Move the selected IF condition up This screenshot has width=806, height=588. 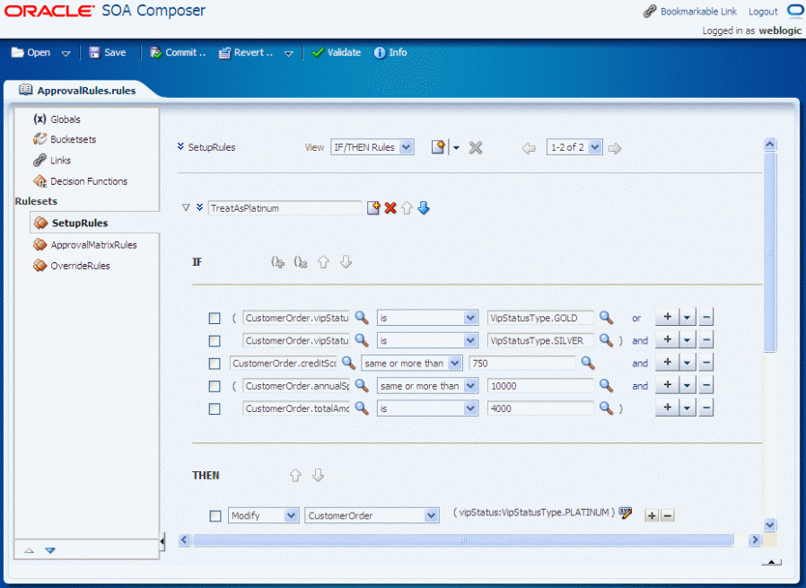(323, 262)
